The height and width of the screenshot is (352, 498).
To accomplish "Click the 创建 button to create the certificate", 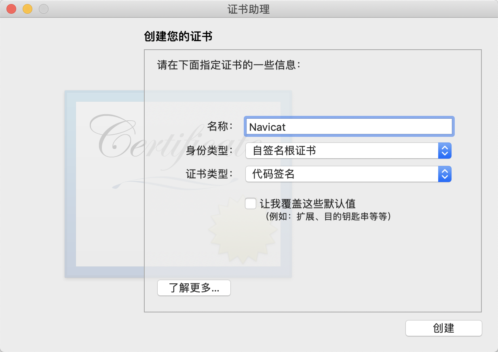I will click(443, 328).
